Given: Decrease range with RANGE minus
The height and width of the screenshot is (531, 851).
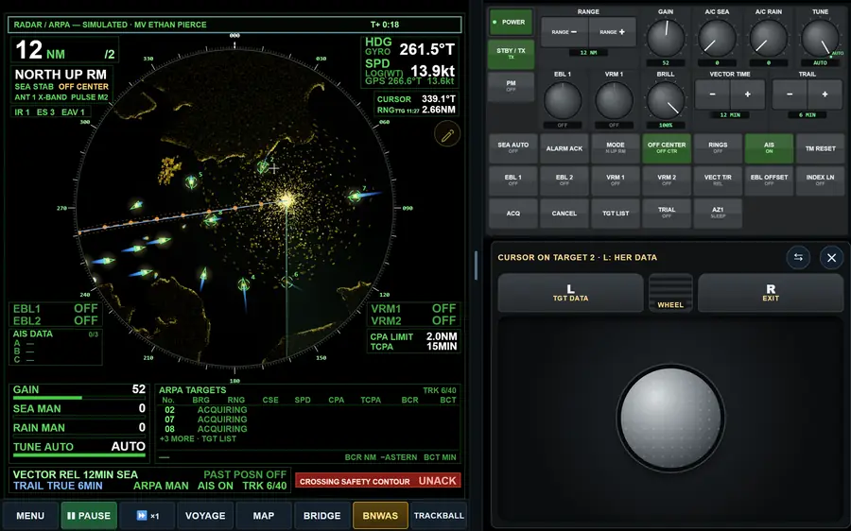Looking at the screenshot, I should coord(564,32).
